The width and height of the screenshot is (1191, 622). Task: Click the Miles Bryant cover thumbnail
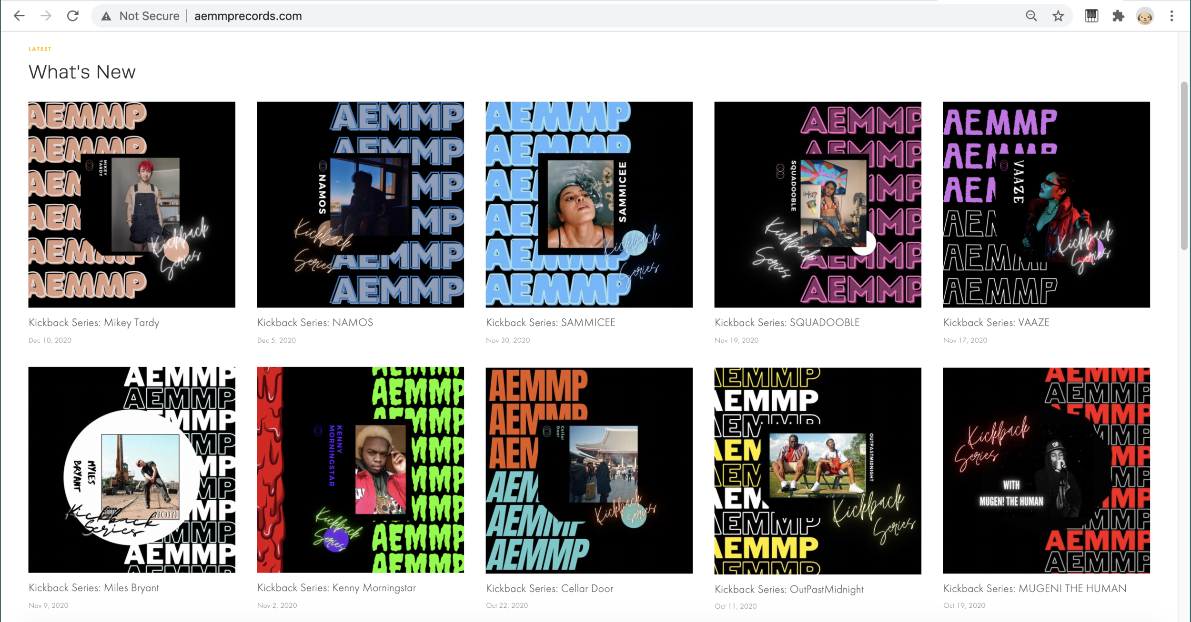click(131, 469)
